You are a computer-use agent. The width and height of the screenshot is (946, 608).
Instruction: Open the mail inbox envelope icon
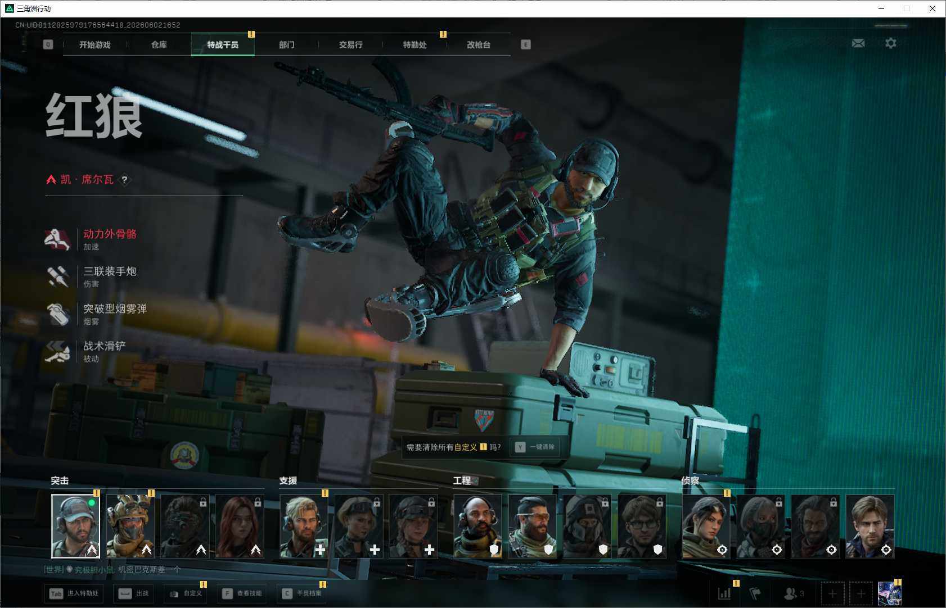pos(858,43)
